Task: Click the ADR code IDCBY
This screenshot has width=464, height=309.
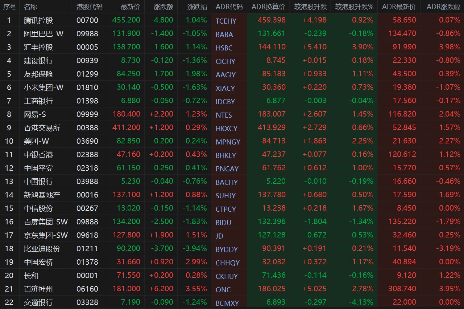Action: (x=225, y=102)
